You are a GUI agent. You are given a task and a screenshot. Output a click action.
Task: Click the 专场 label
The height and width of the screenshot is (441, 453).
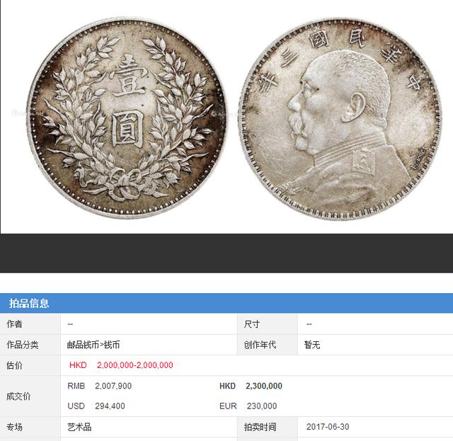tap(14, 427)
